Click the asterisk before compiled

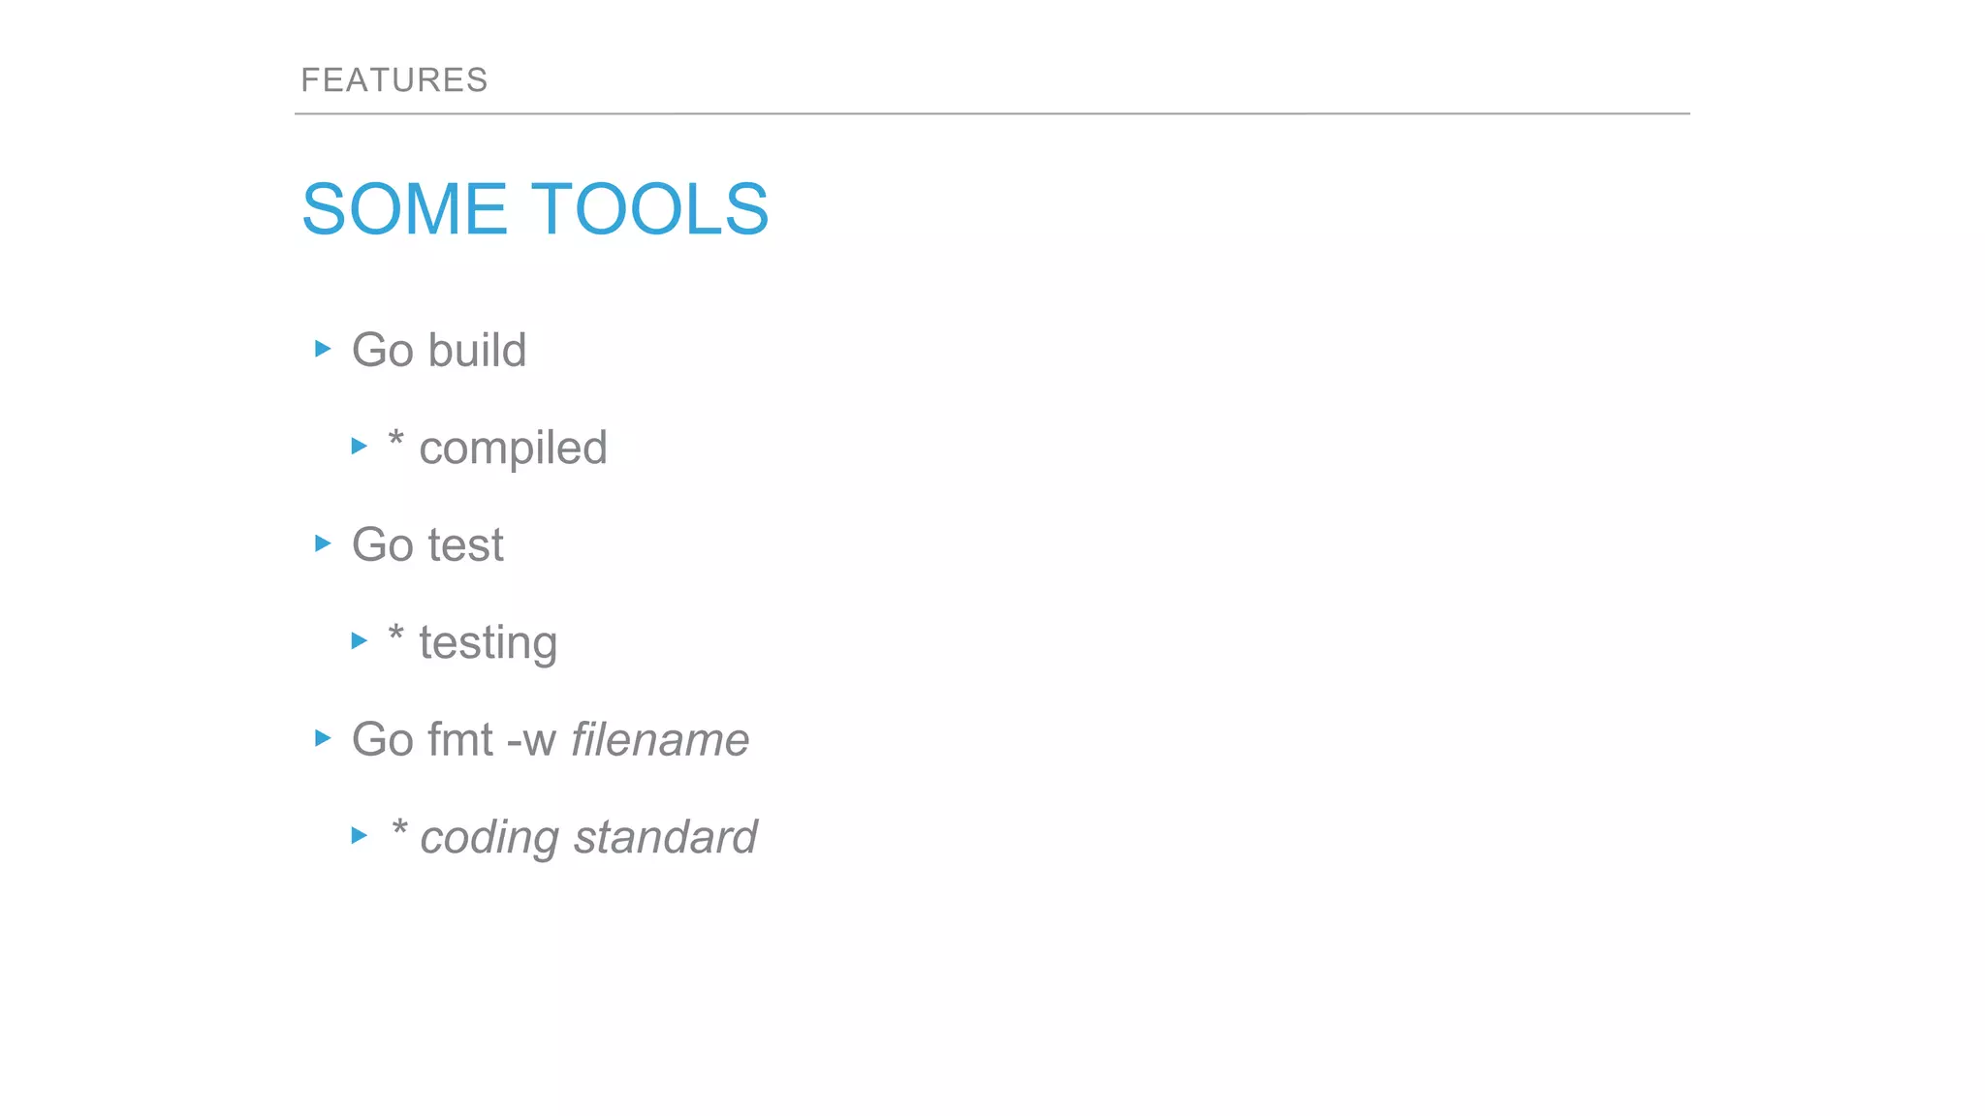(395, 439)
